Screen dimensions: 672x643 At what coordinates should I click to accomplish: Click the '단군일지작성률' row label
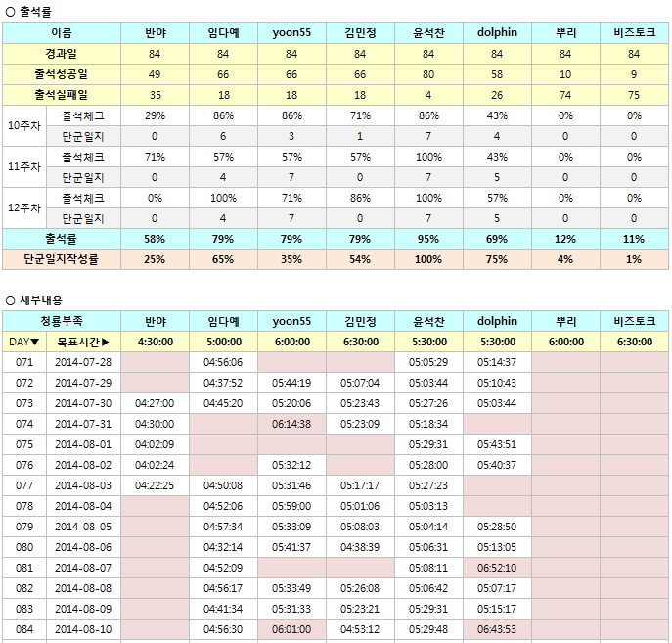(62, 259)
